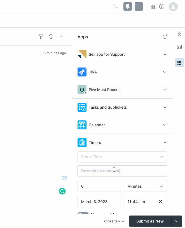
Task: Click the Description (optional) input field
Action: pyautogui.click(x=122, y=171)
